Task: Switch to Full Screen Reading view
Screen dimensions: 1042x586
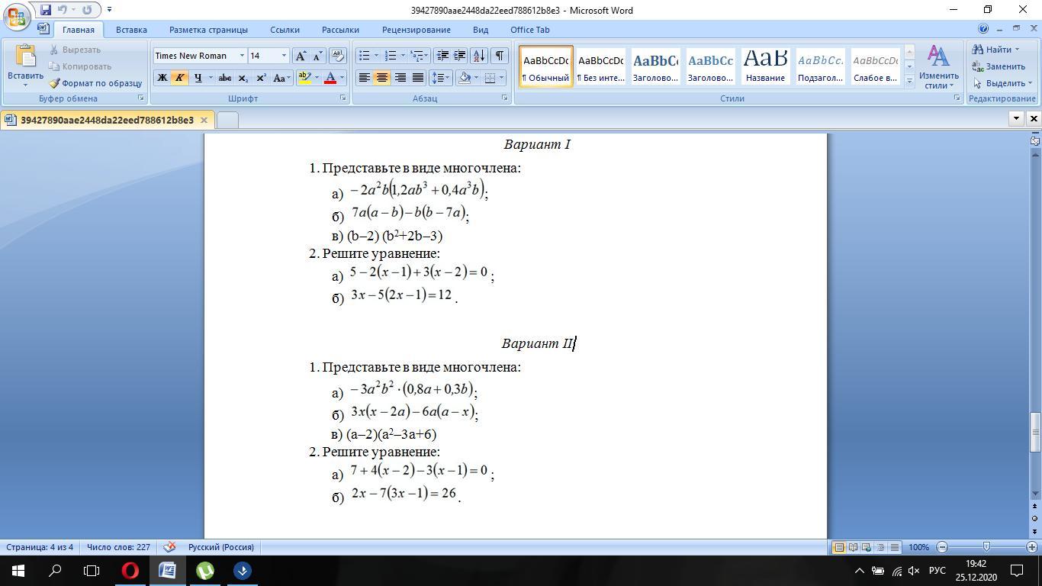Action: pyautogui.click(x=853, y=547)
